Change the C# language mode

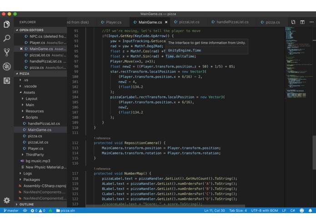pyautogui.click(x=293, y=210)
